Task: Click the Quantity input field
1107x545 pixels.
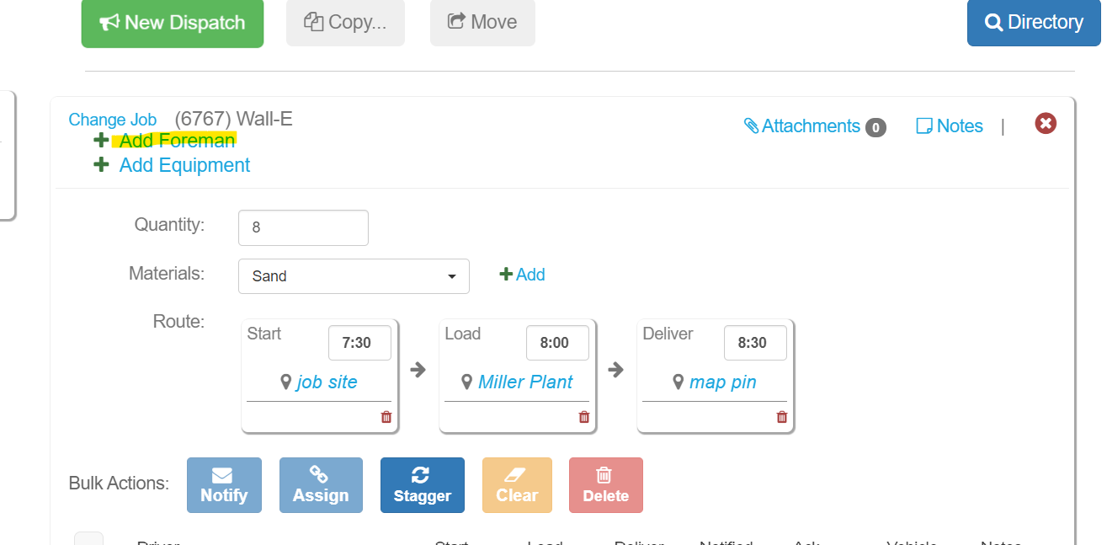Action: [303, 227]
